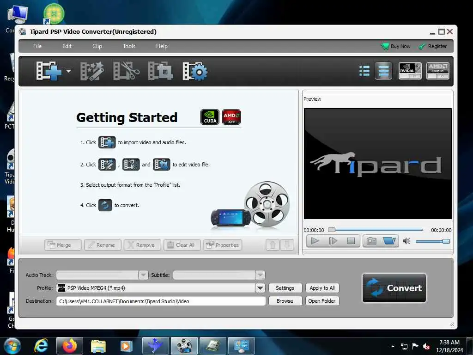Viewport: 473px width, 355px height.
Task: Open the Clip menu
Action: [x=97, y=46]
